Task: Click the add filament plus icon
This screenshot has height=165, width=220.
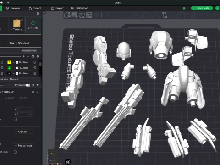Action: (x=23, y=56)
